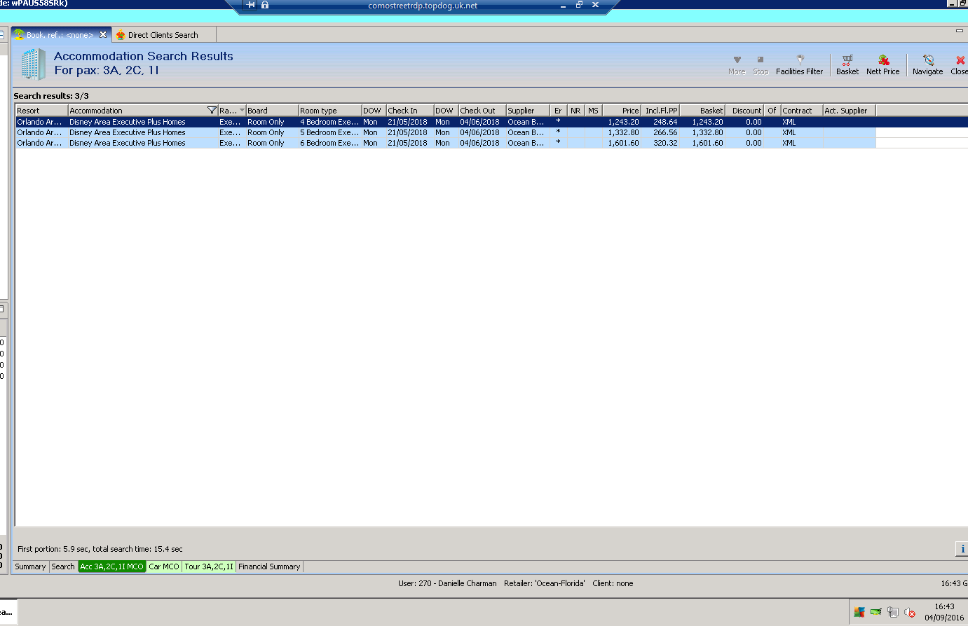Click the network computers icon in system tray
The height and width of the screenshot is (626, 968).
click(x=893, y=612)
